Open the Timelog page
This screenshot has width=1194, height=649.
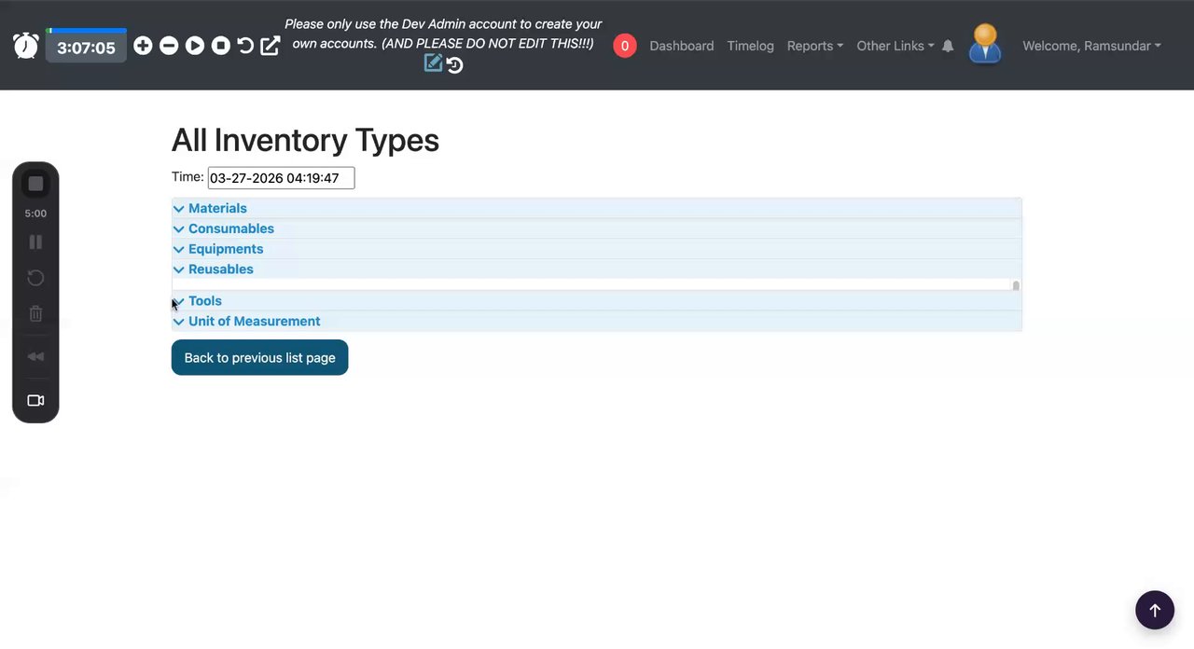[x=750, y=46]
